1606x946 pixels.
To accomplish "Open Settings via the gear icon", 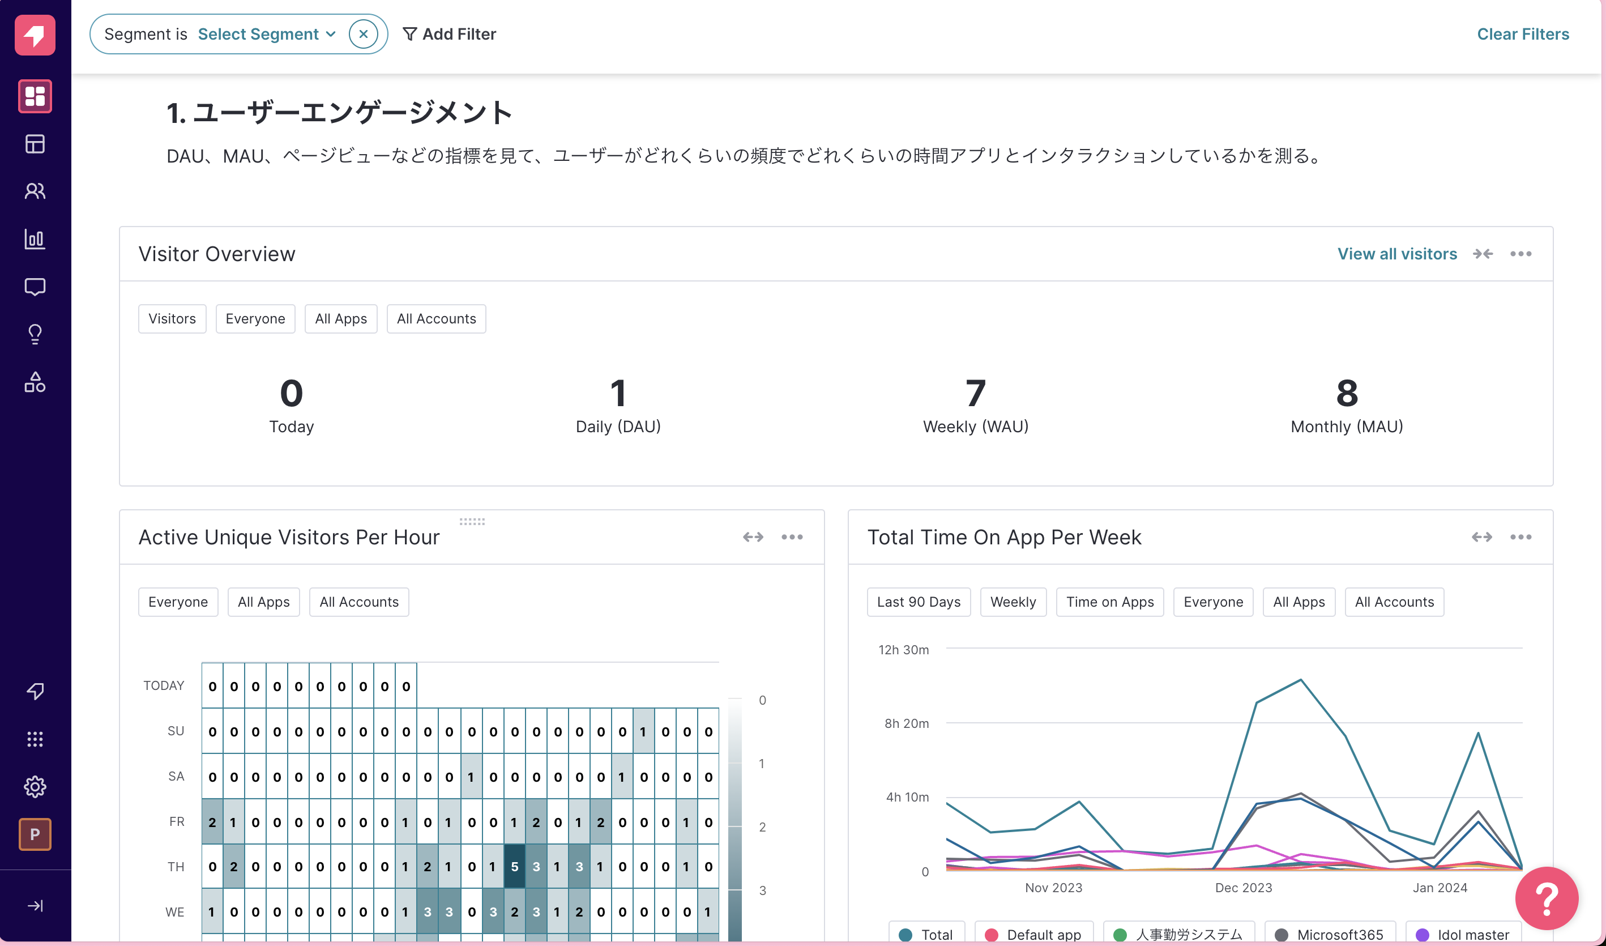I will point(35,786).
